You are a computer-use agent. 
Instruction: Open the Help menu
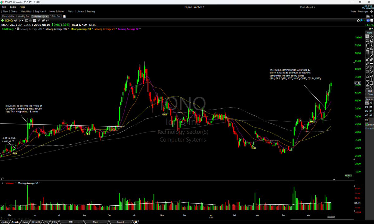[22, 7]
